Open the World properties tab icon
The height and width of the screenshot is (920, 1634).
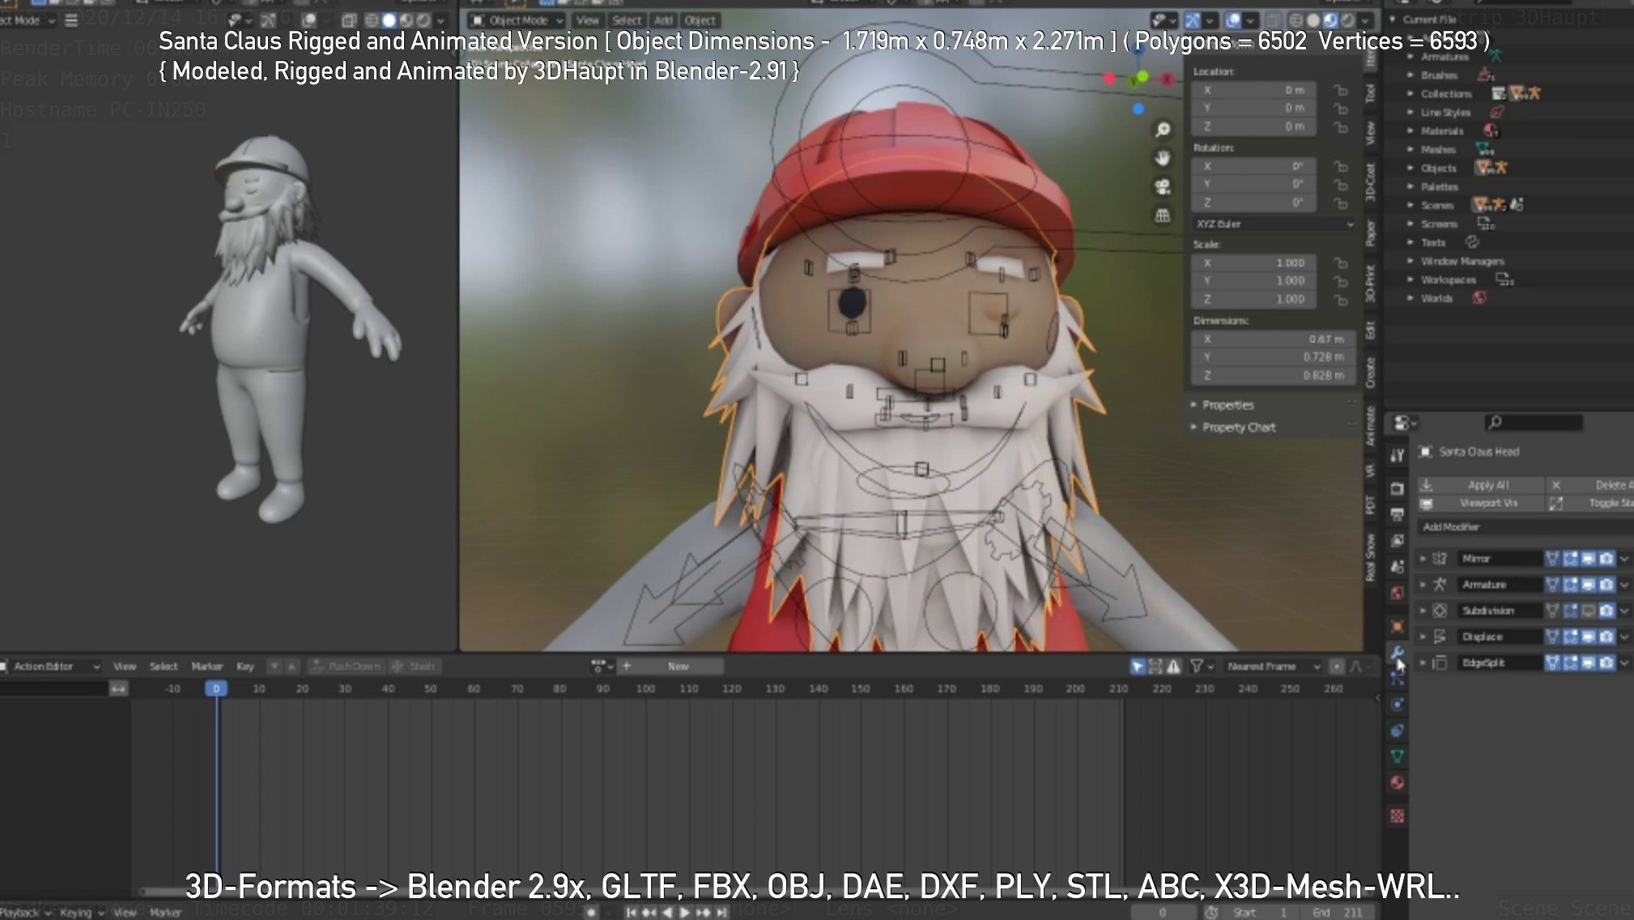click(1397, 593)
